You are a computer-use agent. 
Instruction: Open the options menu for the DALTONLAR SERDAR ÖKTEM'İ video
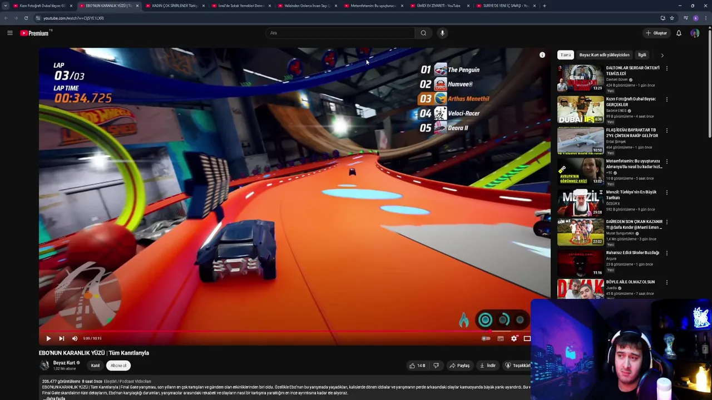[x=667, y=68]
